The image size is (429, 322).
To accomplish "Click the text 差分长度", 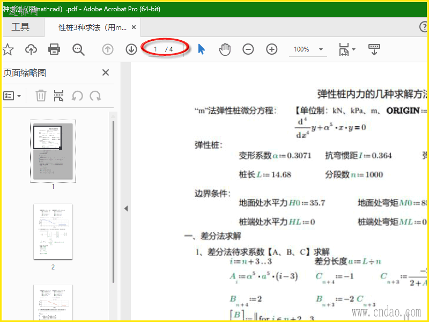I will coord(331,261).
